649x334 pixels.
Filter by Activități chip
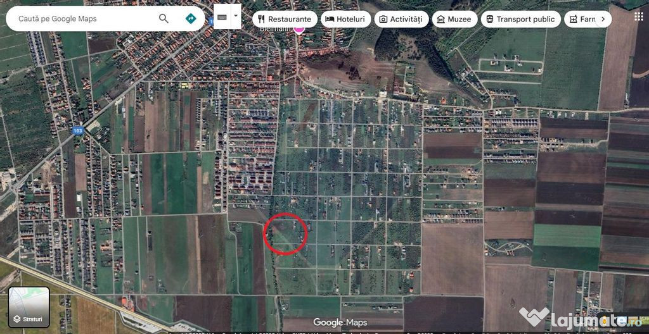[401, 19]
